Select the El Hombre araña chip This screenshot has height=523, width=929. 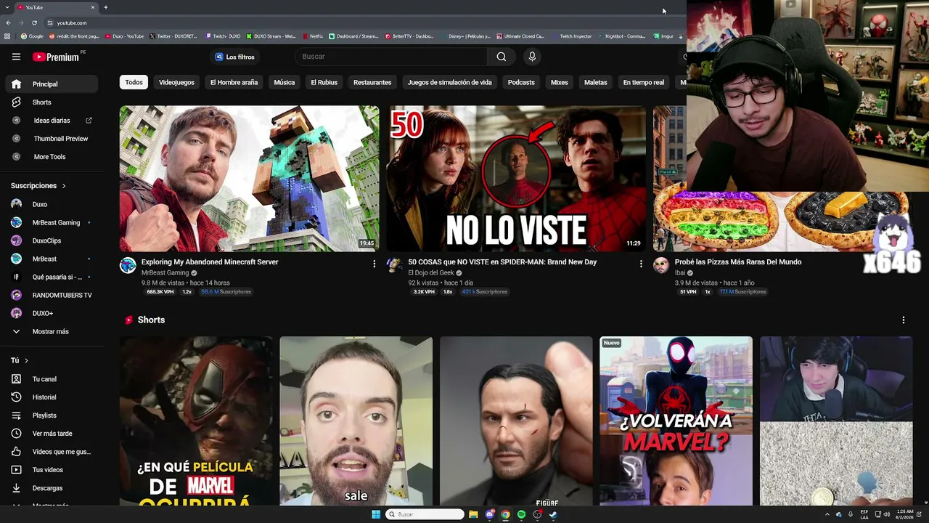click(x=234, y=83)
